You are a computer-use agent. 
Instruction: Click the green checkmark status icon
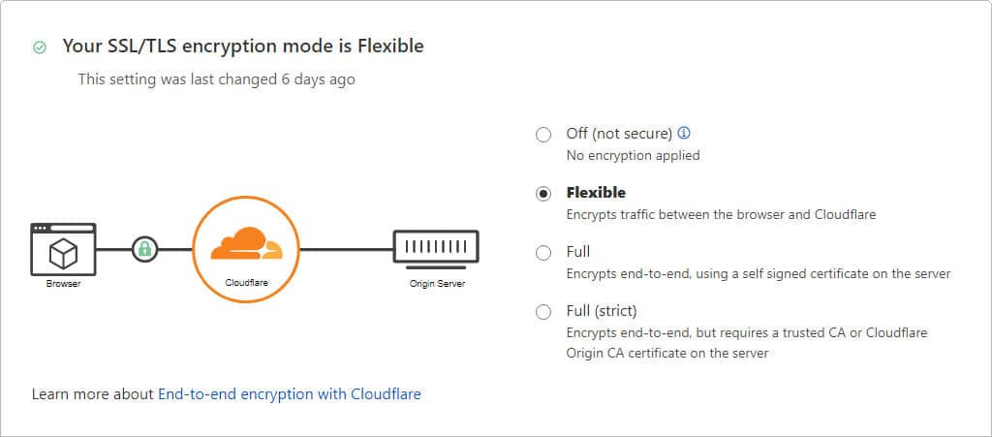click(x=40, y=47)
